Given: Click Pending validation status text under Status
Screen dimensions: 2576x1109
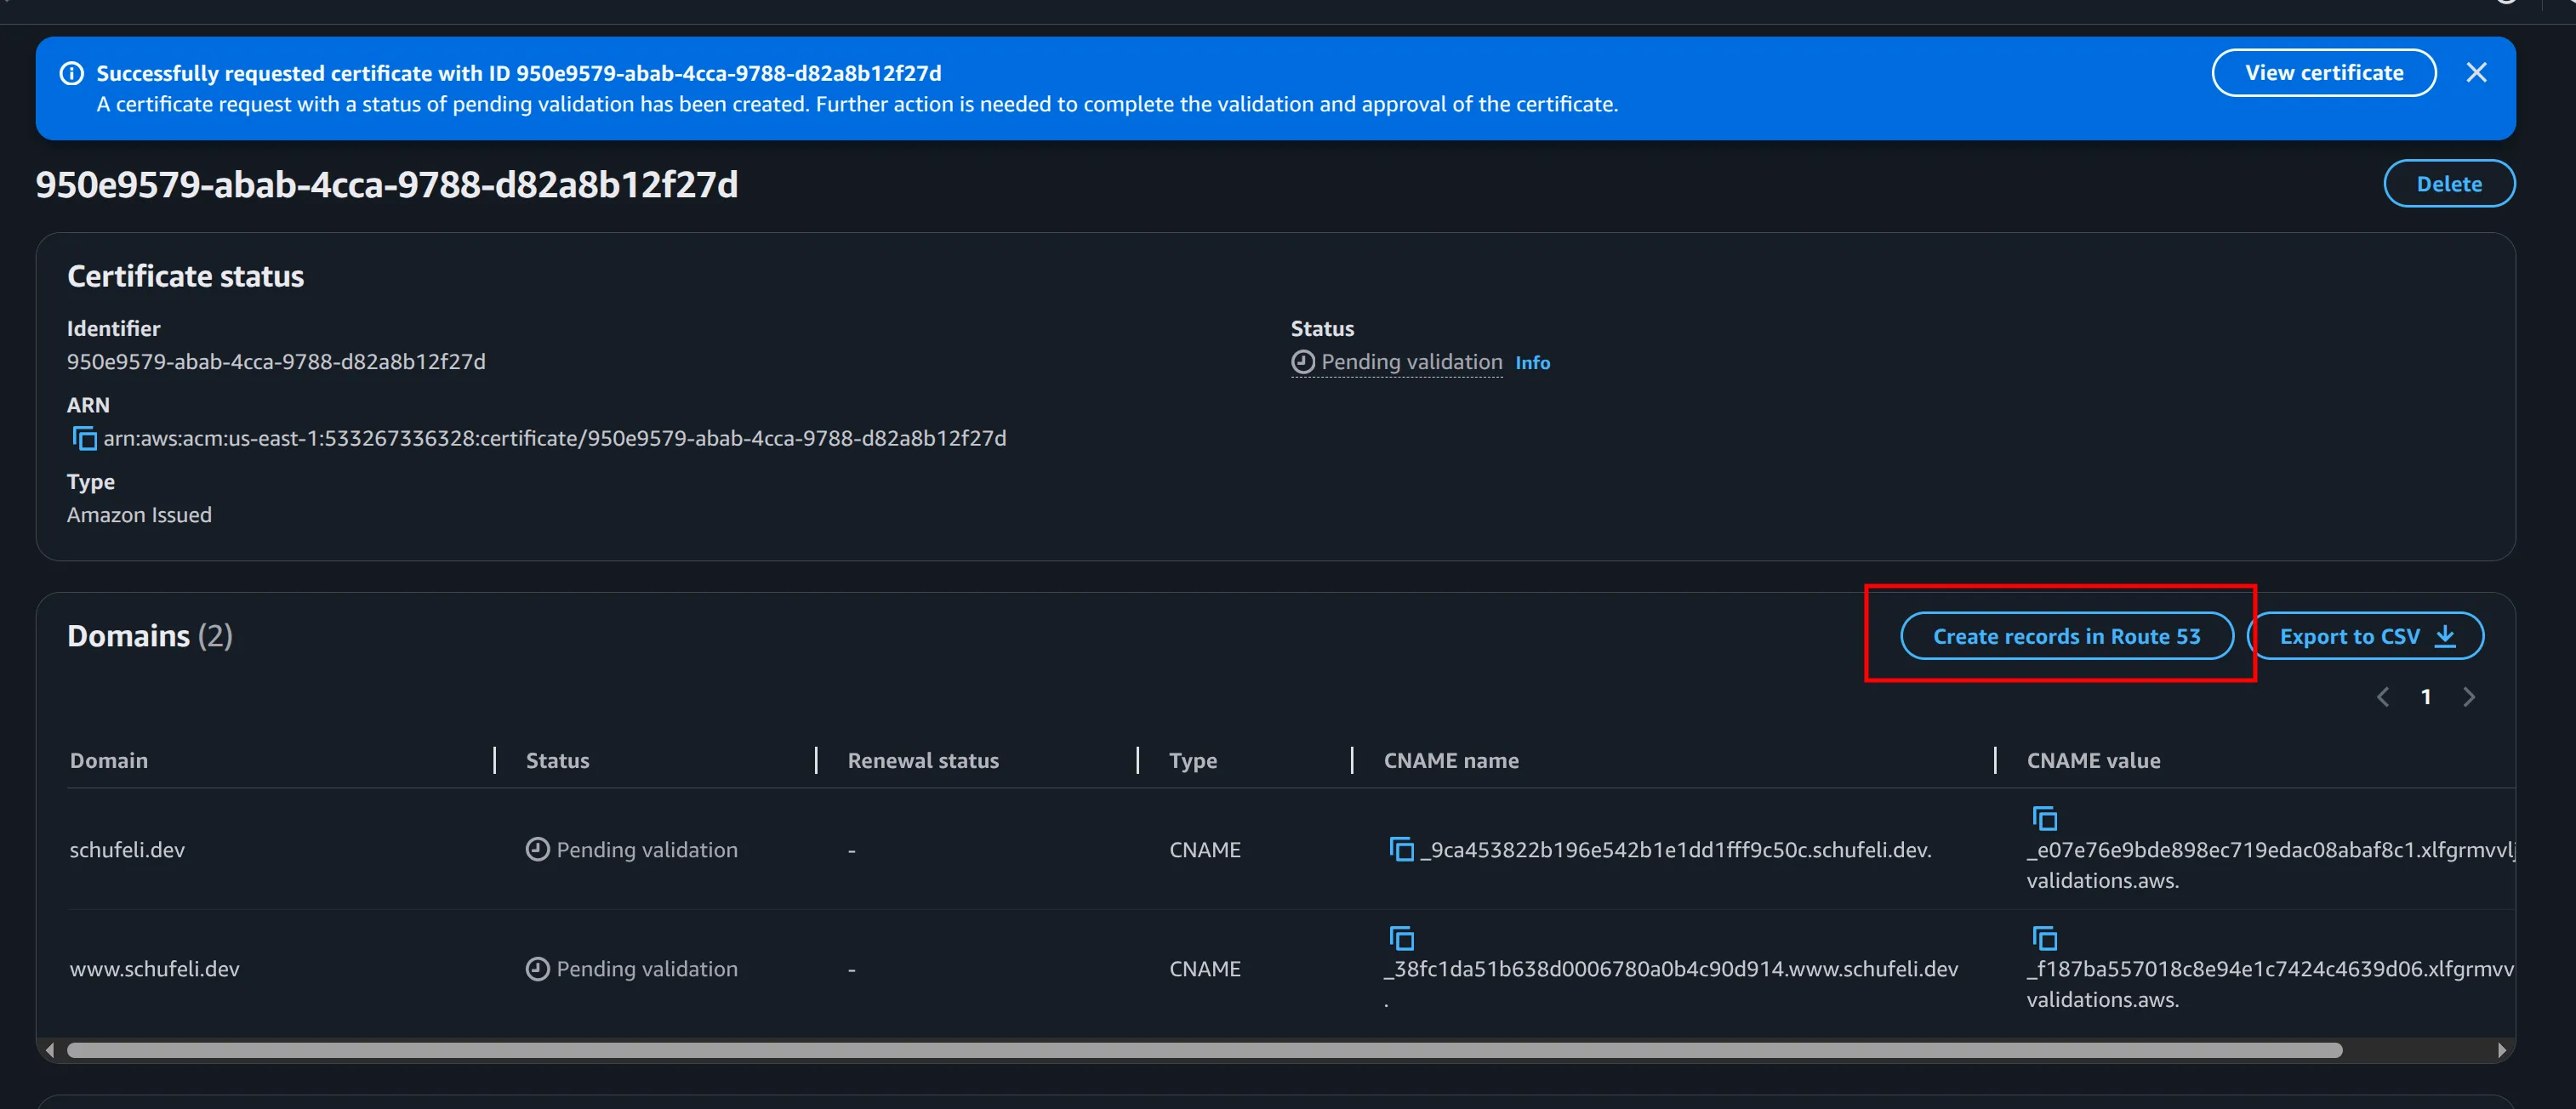Looking at the screenshot, I should (1411, 362).
